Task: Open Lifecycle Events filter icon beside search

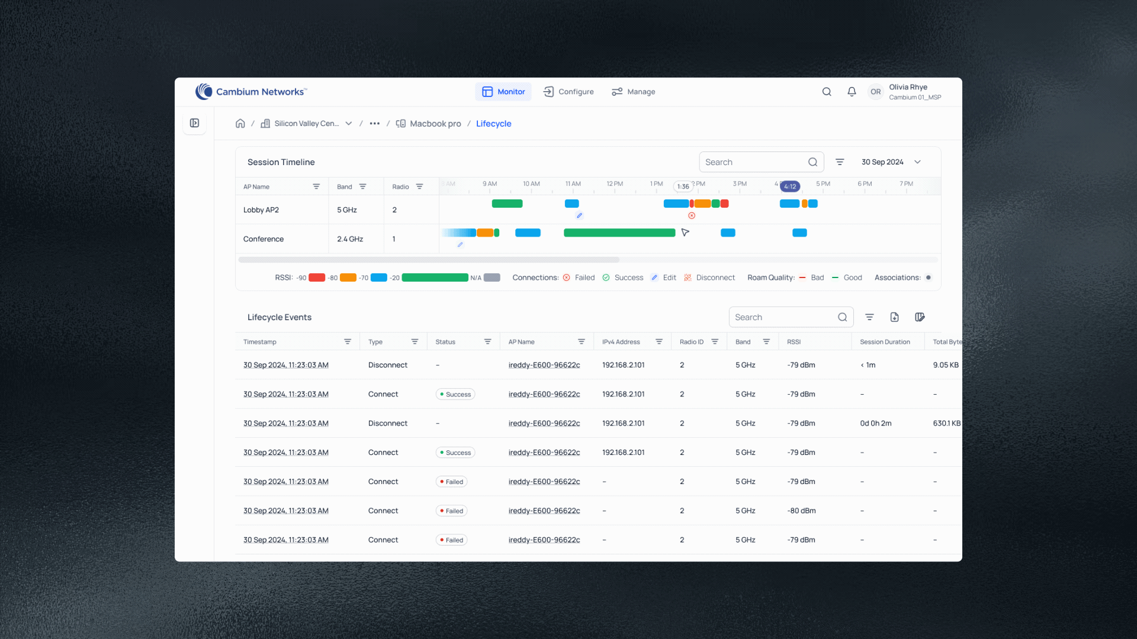Action: click(869, 317)
